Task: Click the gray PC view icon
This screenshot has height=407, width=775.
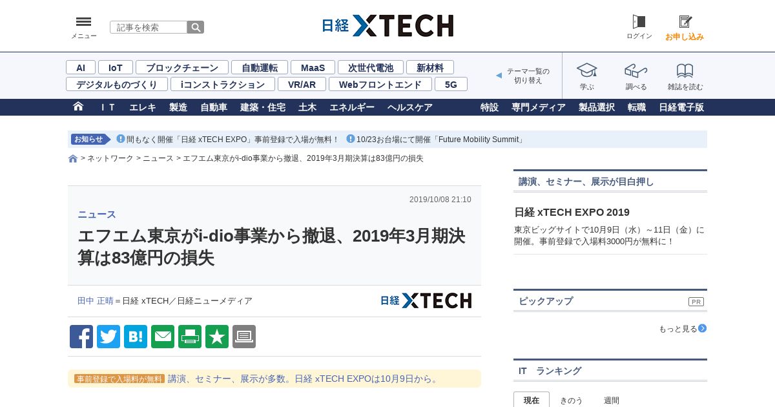Action: pyautogui.click(x=244, y=337)
